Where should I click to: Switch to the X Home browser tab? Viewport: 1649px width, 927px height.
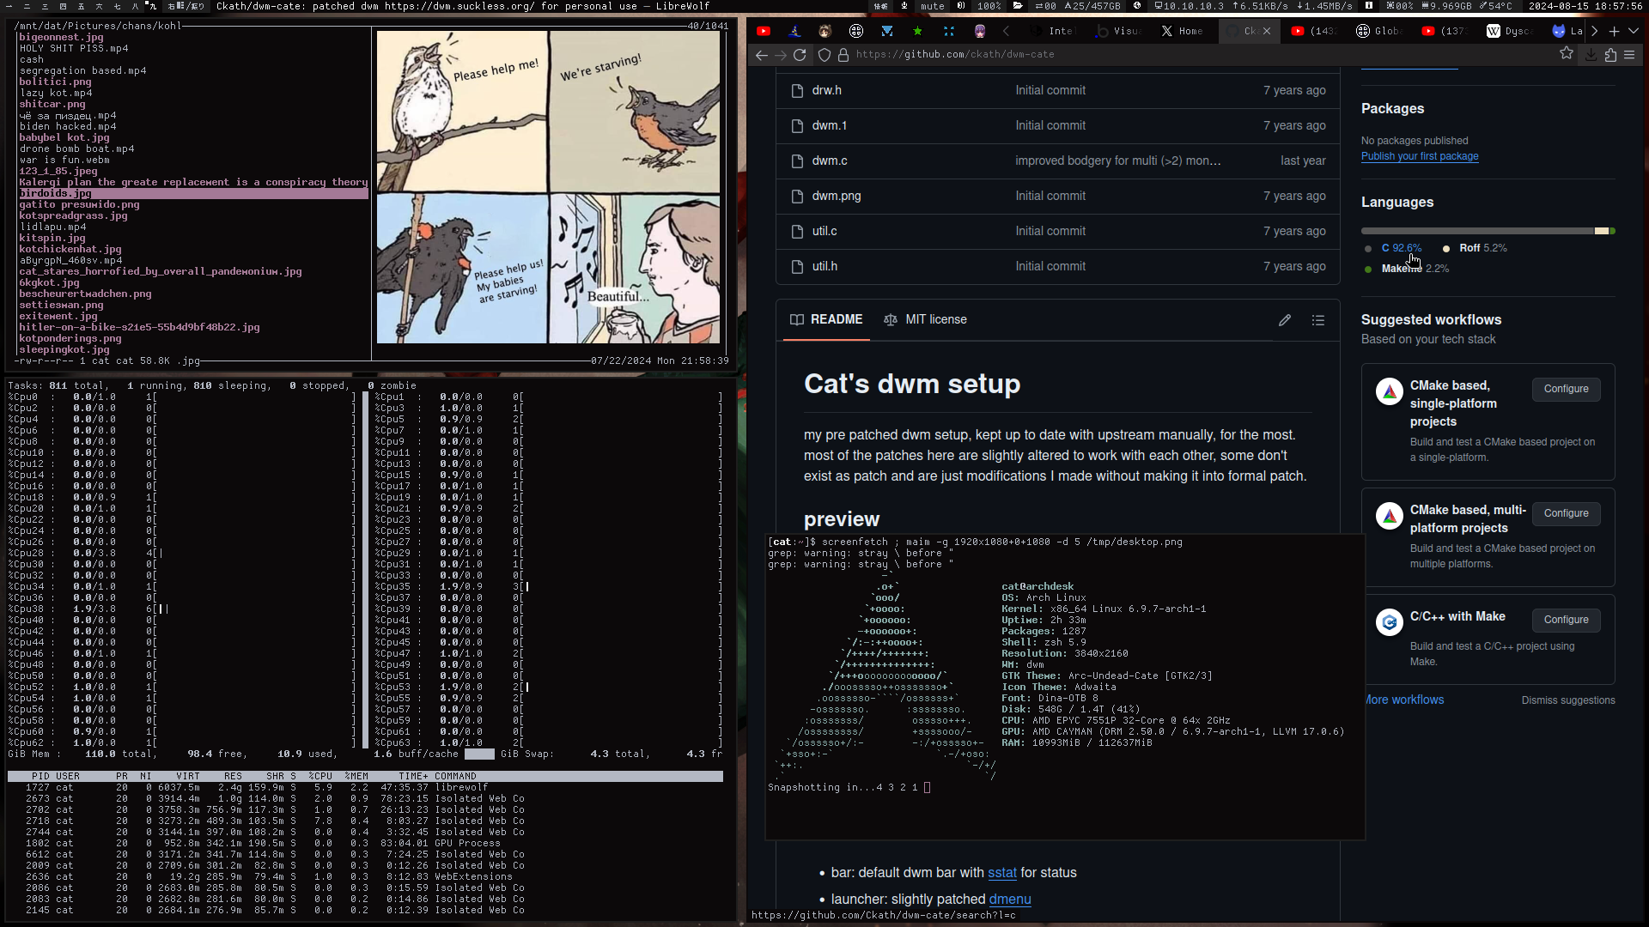pos(1182,31)
